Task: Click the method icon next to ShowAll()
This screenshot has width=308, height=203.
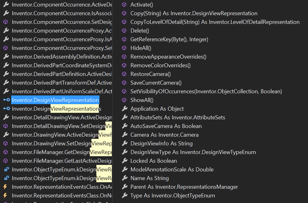Action: pos(124,100)
